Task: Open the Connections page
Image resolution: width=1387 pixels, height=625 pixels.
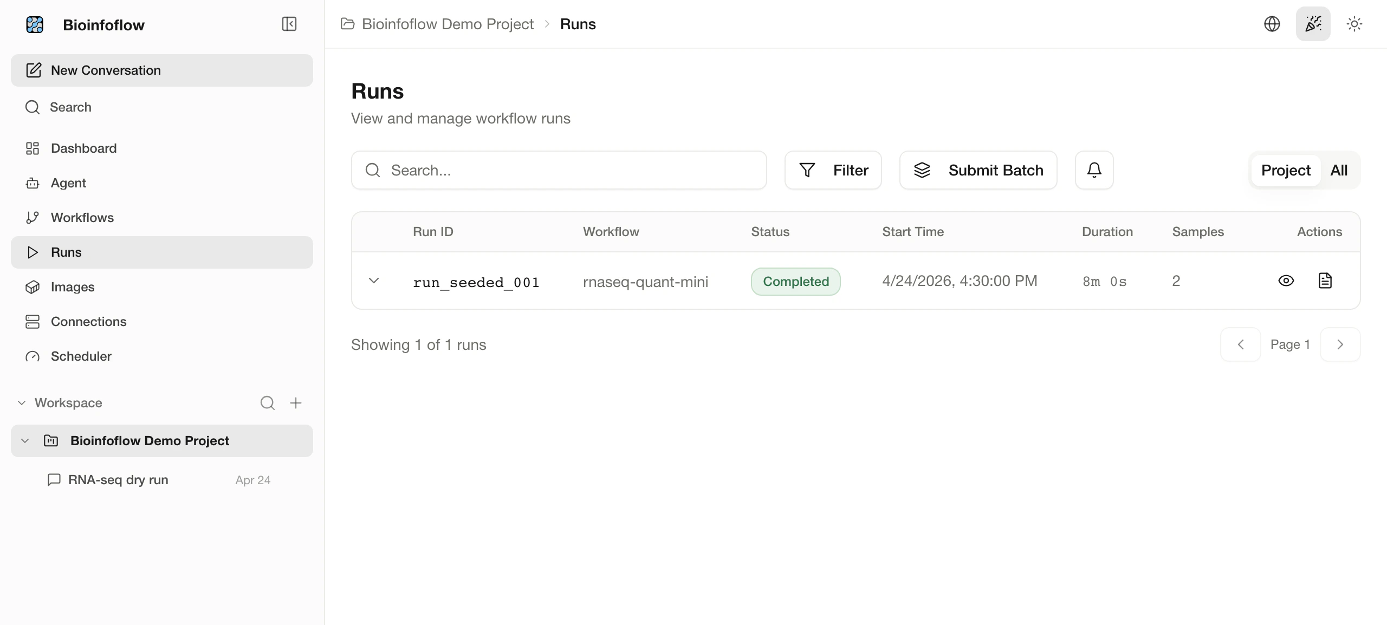Action: (x=162, y=322)
